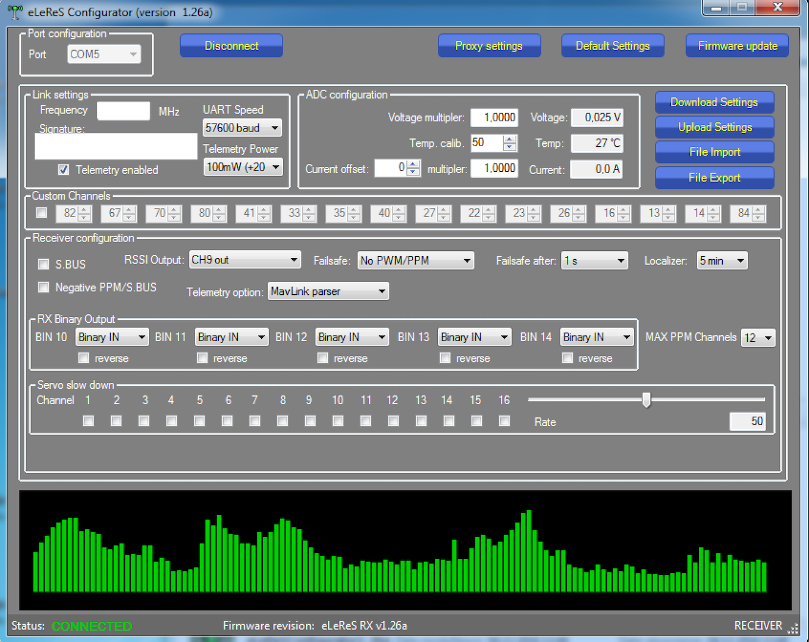Screen dimensions: 809x642
Task: Click File Export button
Action: click(x=714, y=178)
